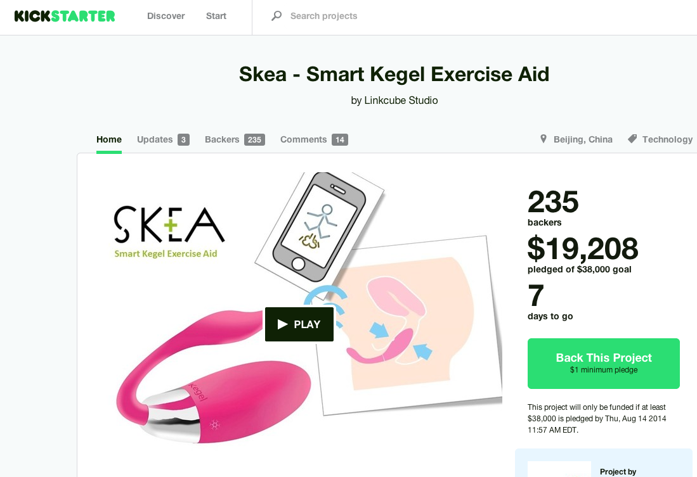Click the Back This Project button
The image size is (697, 477).
coord(604,364)
